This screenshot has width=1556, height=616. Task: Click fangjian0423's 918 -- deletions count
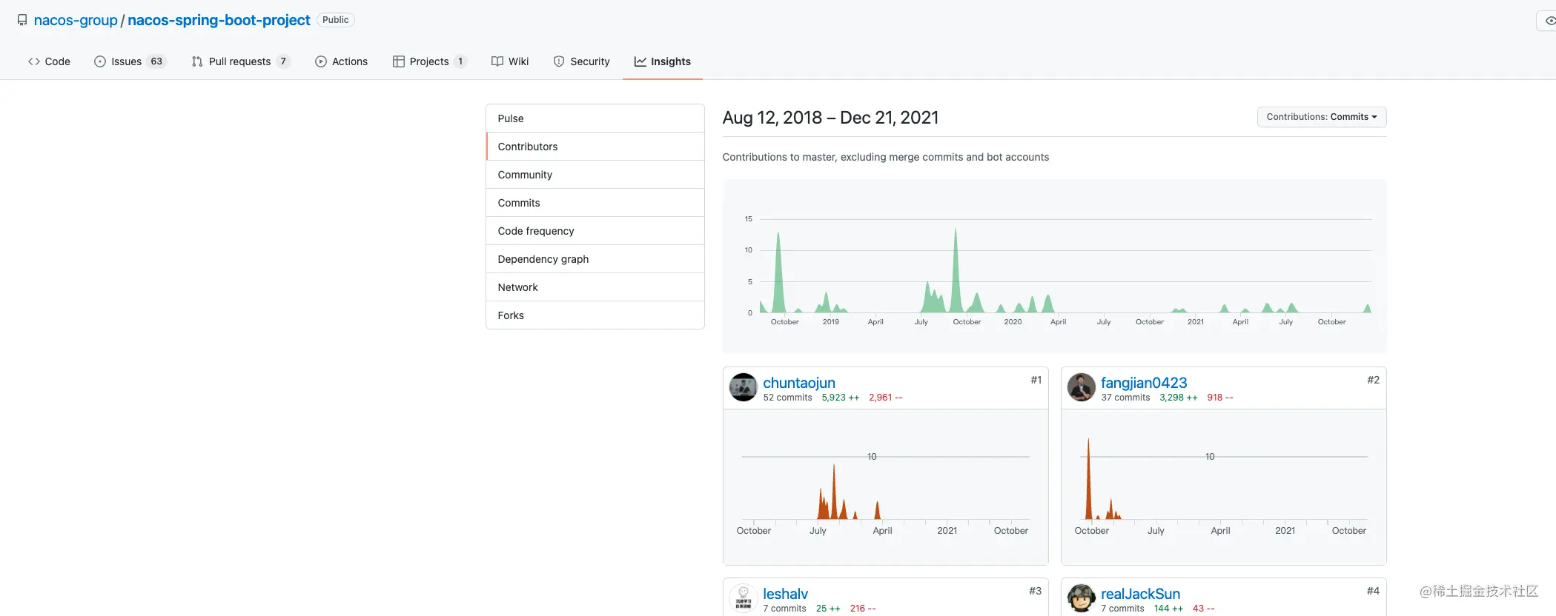point(1219,398)
